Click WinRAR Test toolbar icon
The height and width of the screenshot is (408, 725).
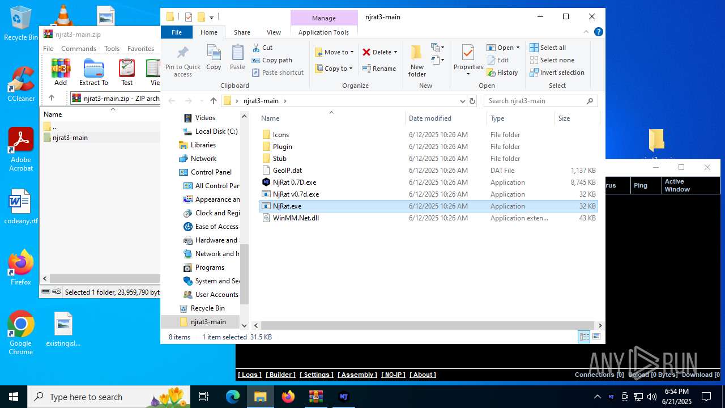coord(127,73)
